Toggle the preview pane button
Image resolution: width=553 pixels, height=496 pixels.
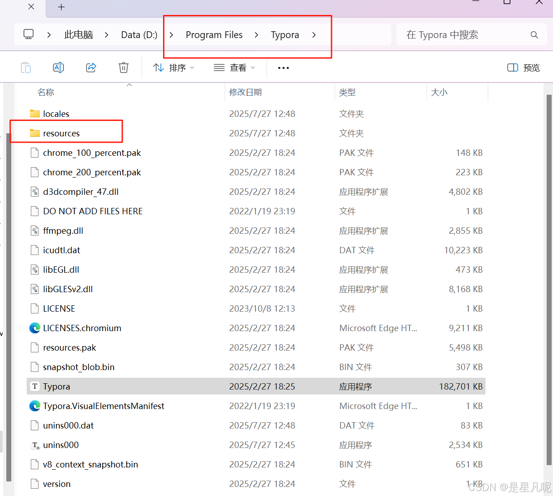point(523,68)
